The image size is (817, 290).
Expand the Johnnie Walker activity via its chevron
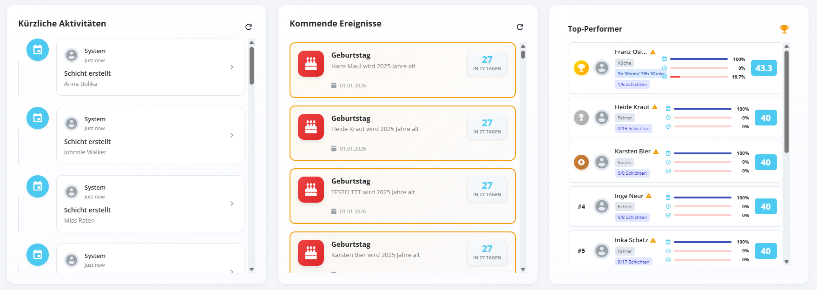(232, 135)
